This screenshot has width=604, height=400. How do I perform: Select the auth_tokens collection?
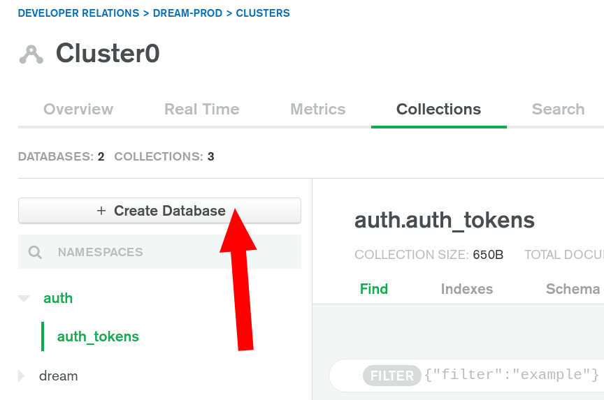point(98,336)
